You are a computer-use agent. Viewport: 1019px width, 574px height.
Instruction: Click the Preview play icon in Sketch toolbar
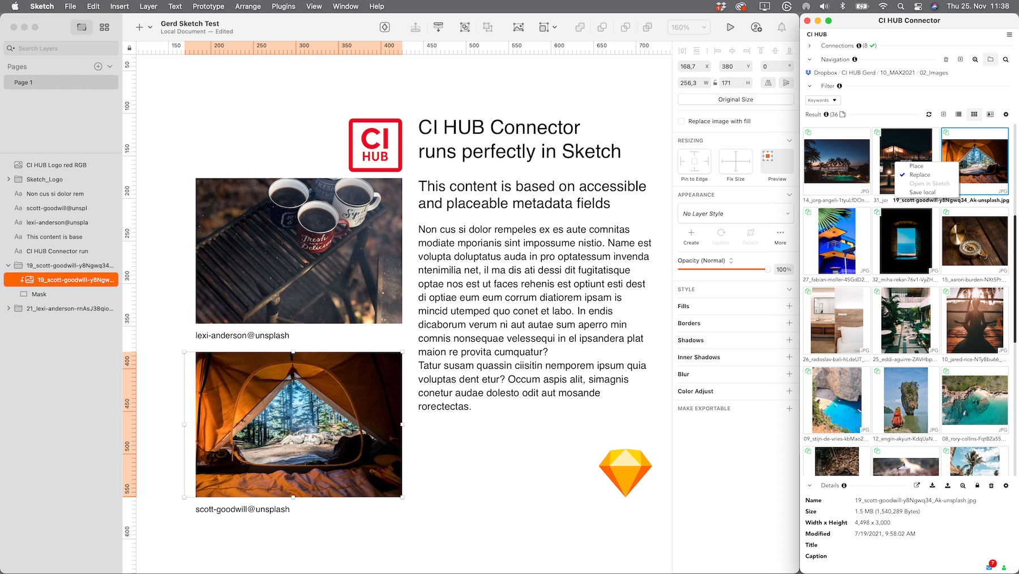click(730, 27)
